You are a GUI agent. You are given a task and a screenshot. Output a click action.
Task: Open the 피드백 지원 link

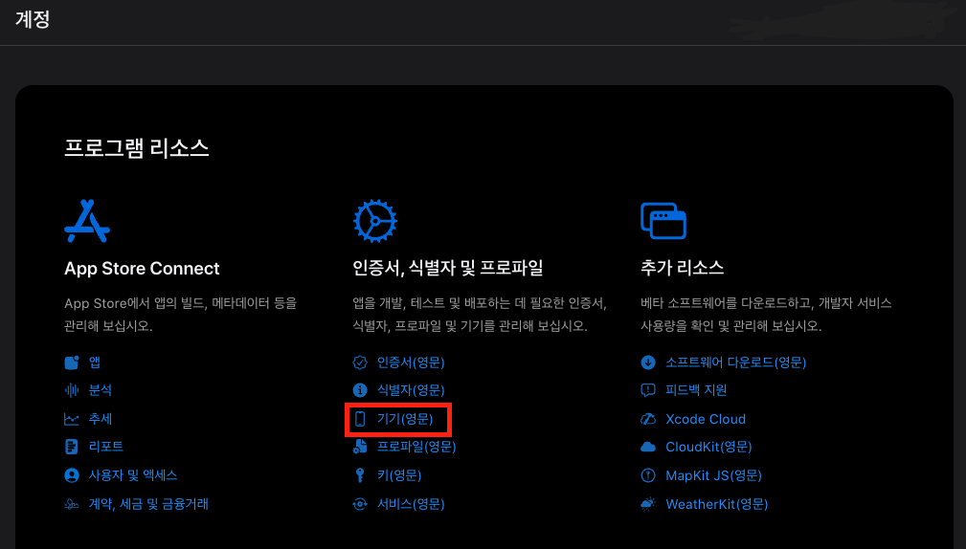pyautogui.click(x=696, y=390)
